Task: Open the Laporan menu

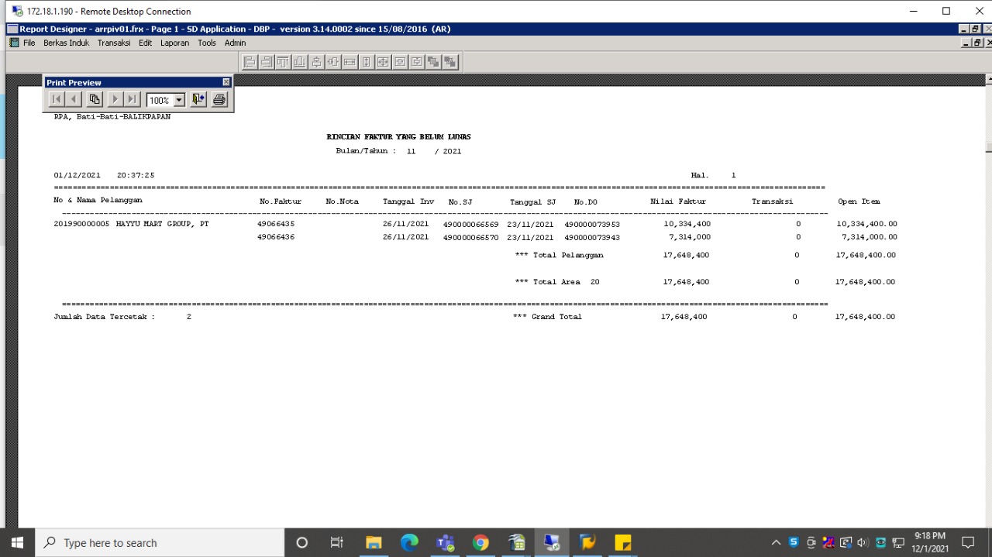Action: coord(174,43)
